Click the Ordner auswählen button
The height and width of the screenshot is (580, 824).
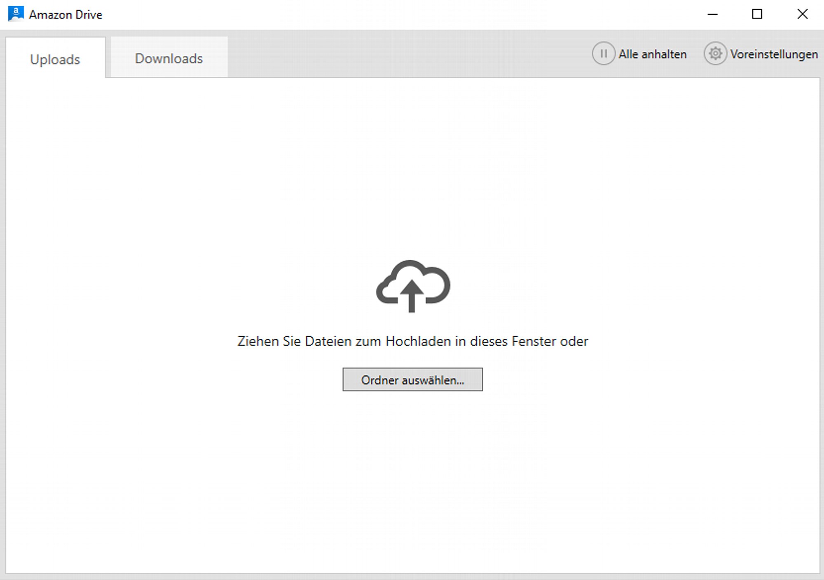pyautogui.click(x=412, y=380)
